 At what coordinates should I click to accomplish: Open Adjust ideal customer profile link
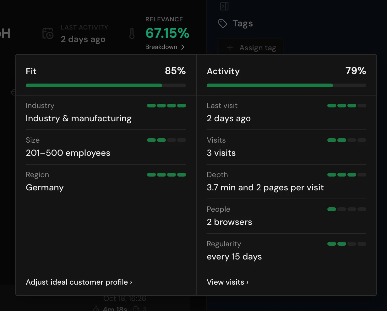click(x=79, y=282)
